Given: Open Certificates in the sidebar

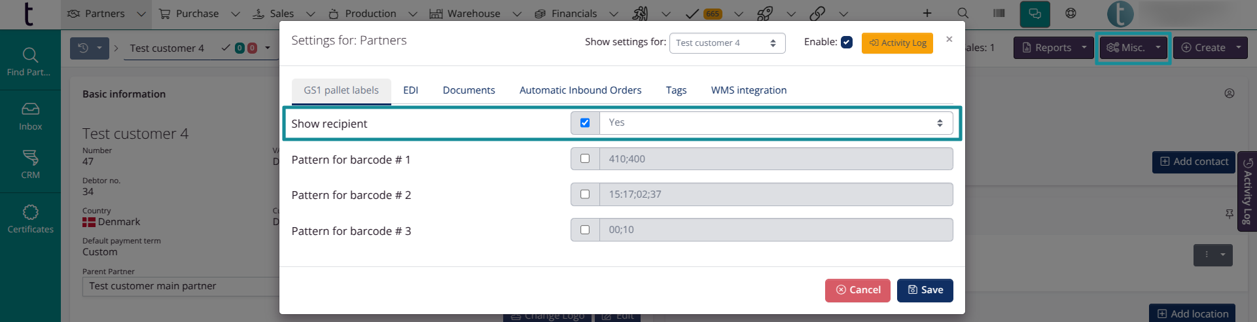Looking at the screenshot, I should [x=30, y=219].
